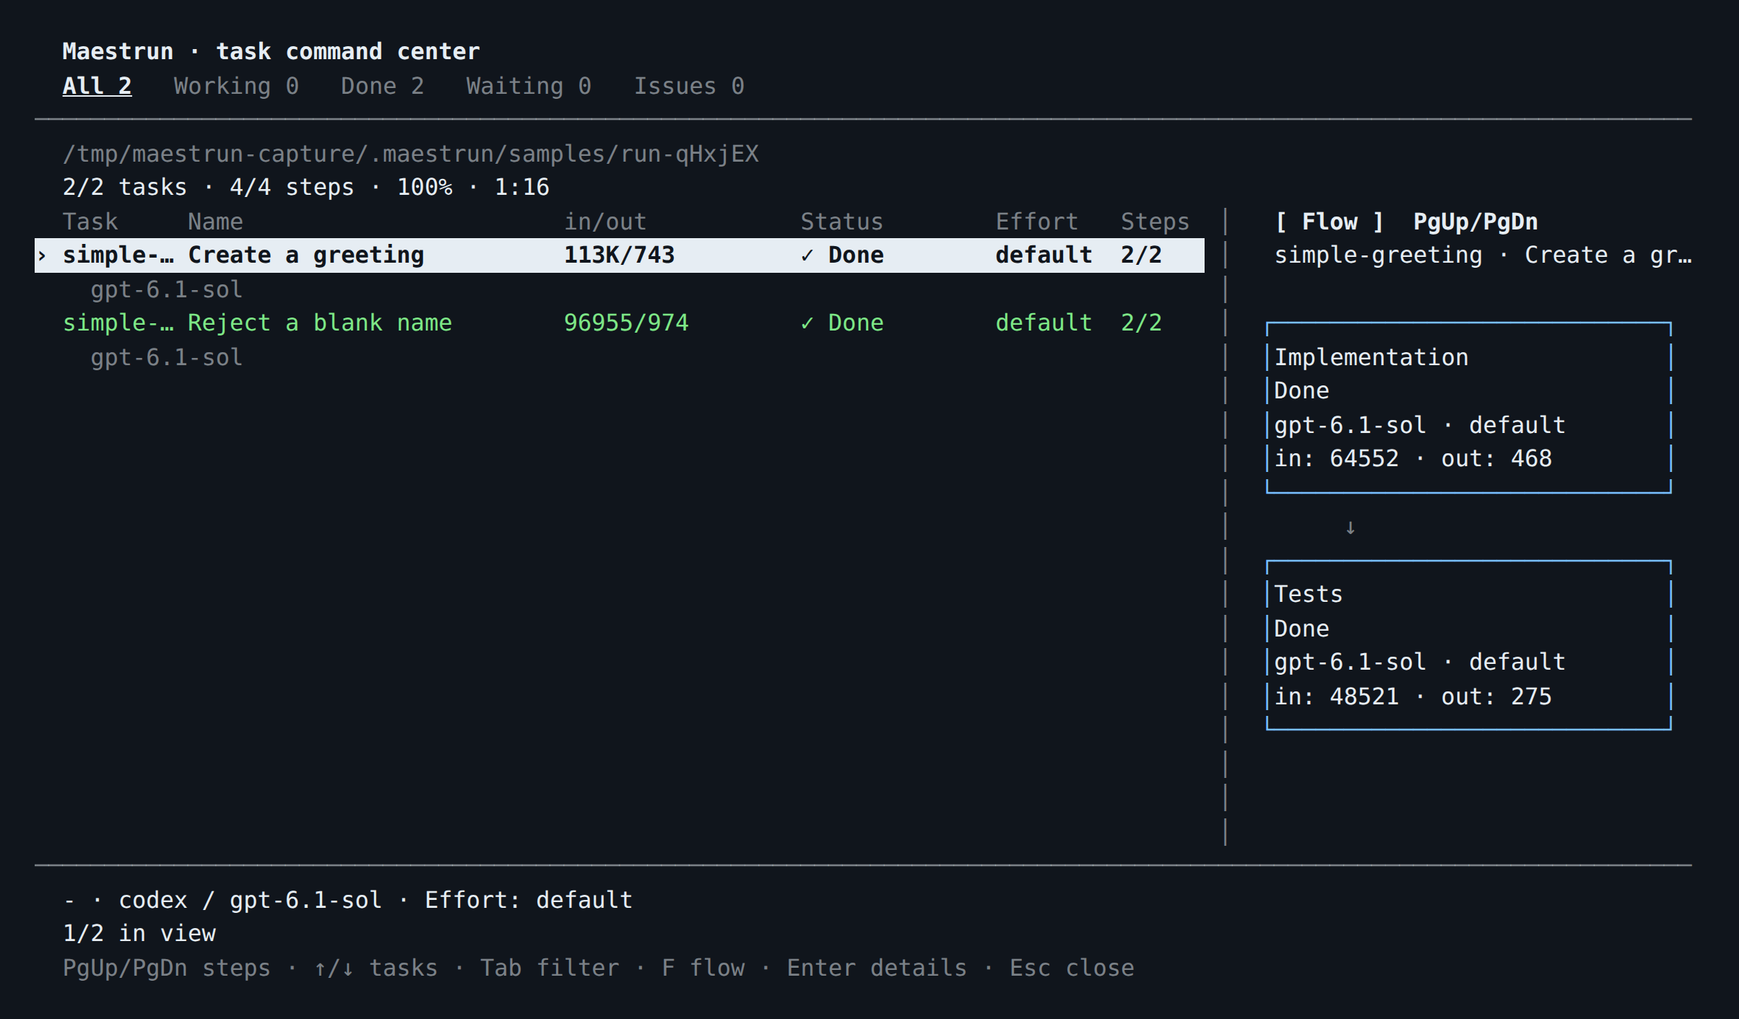1739x1019 pixels.
Task: Select the Reject a blank name task
Action: 320,323
